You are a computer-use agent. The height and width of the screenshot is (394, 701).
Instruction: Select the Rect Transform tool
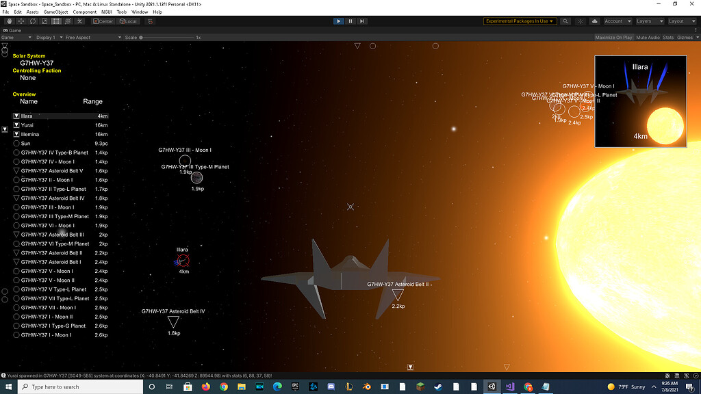pyautogui.click(x=55, y=21)
